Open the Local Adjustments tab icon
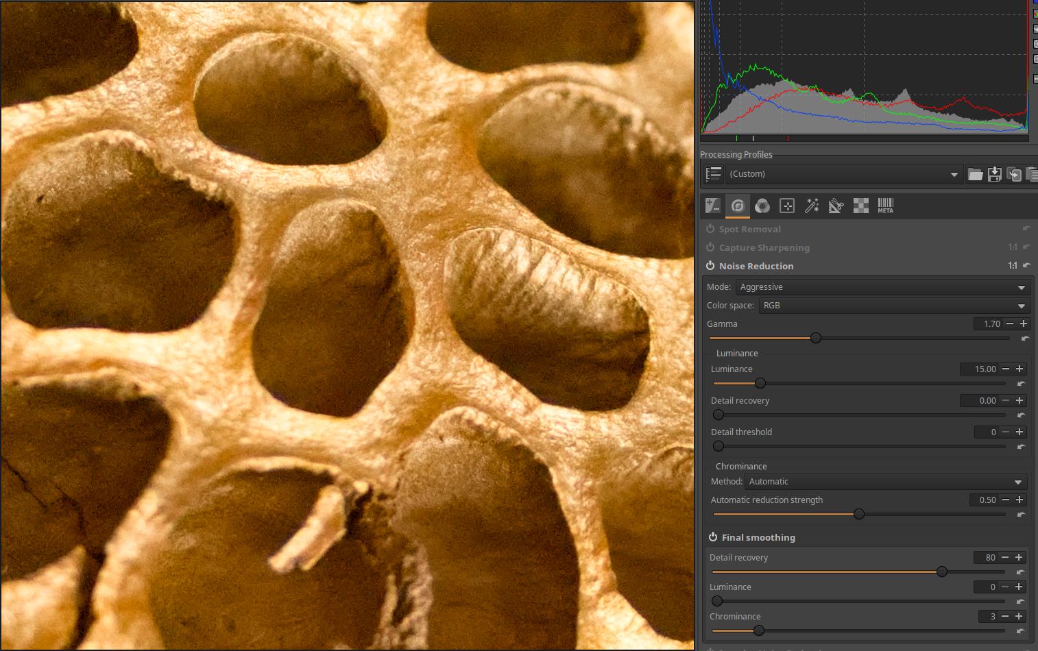 tap(787, 206)
